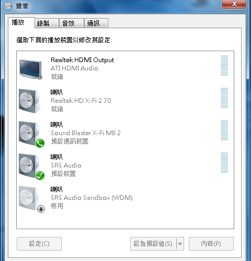Click the Realtek HDMI Output level meter
Image resolution: width=251 pixels, height=261 pixels.
click(x=224, y=65)
